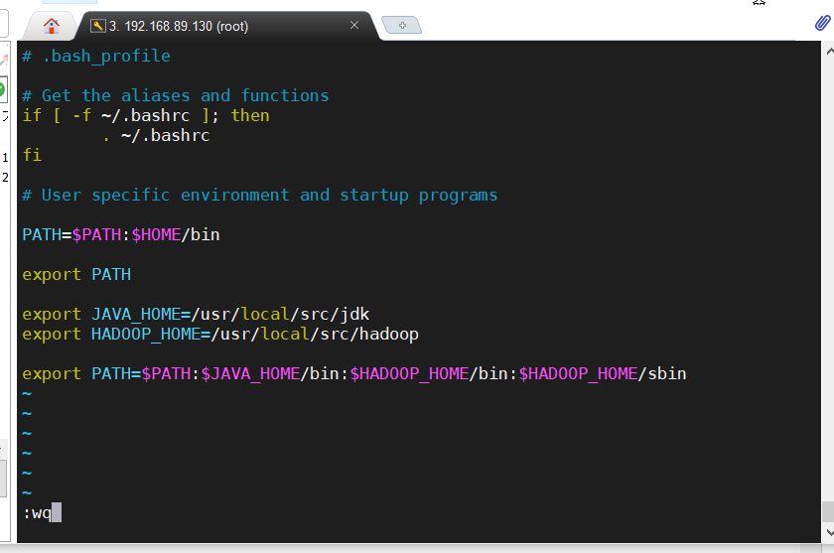Click the blue paperclip attach icon
This screenshot has height=553, width=834.
(x=822, y=23)
